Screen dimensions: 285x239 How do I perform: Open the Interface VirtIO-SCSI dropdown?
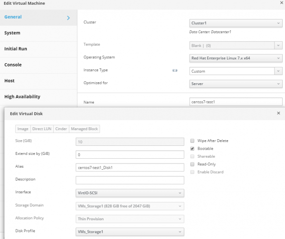coord(129,193)
